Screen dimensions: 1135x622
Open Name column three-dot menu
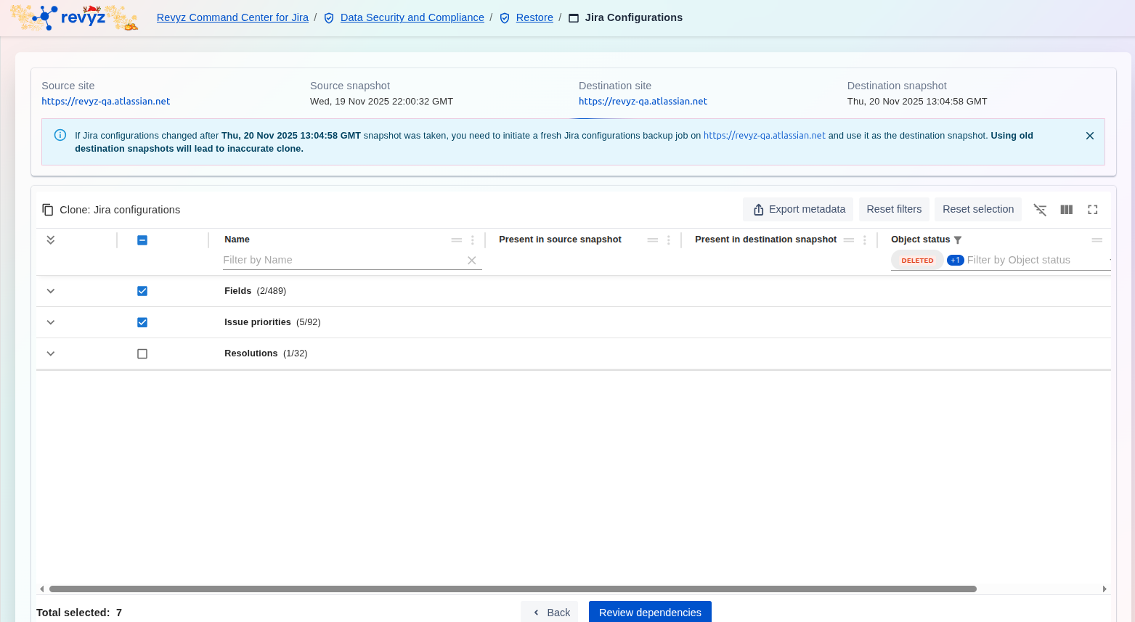473,240
